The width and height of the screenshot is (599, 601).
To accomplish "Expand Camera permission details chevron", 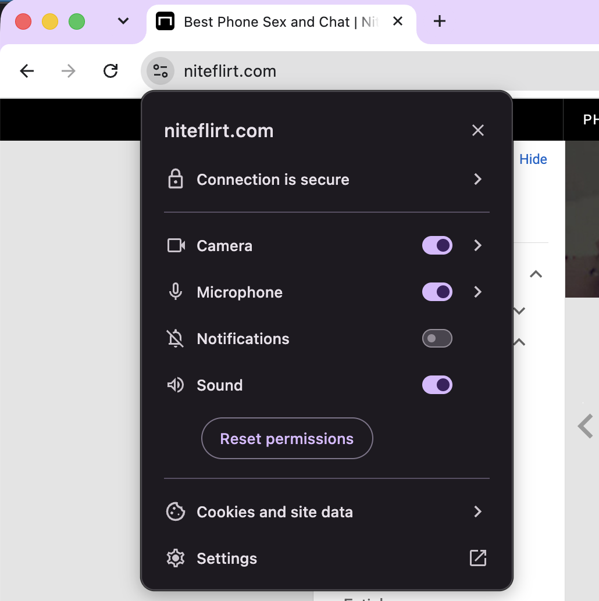I will (x=477, y=245).
